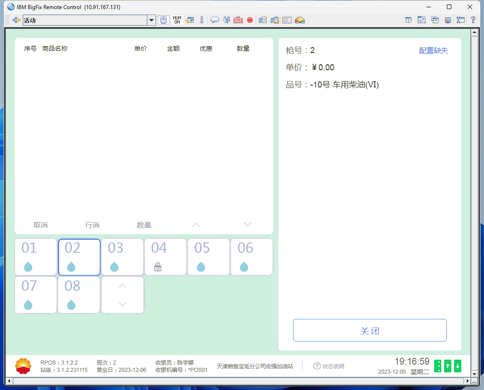This screenshot has height=390, width=484.
Task: Expand nozzle list with down chevron
Action: point(122,304)
